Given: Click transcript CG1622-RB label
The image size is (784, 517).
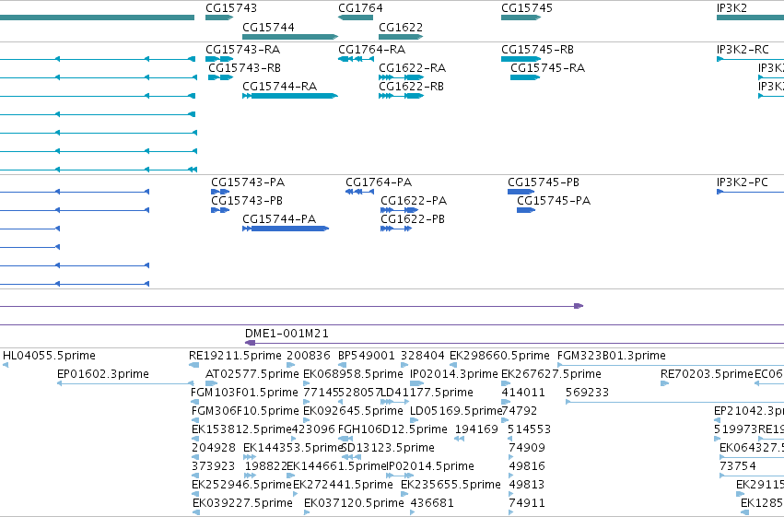Looking at the screenshot, I should 412,87.
